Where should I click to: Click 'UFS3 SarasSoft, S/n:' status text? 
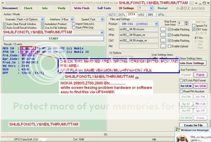[26, 139]
